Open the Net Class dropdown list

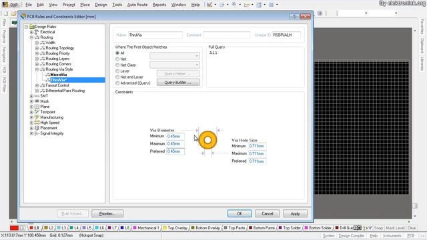(175, 65)
